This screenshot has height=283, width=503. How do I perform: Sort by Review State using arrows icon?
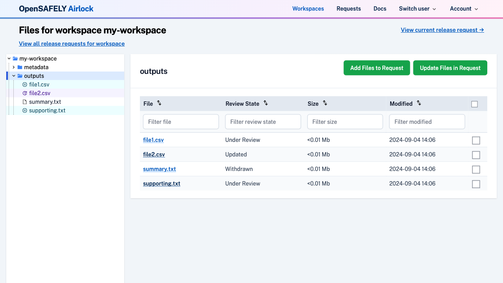click(x=266, y=103)
